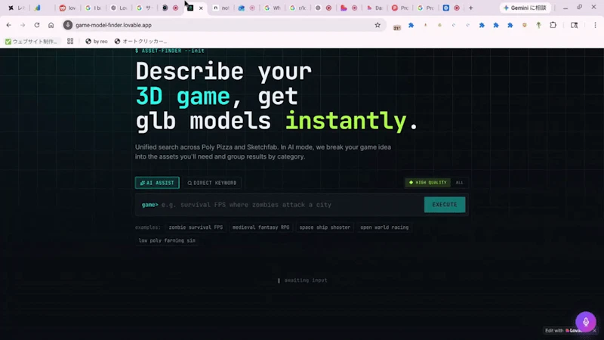Open the orange shield extension

pyautogui.click(x=524, y=25)
